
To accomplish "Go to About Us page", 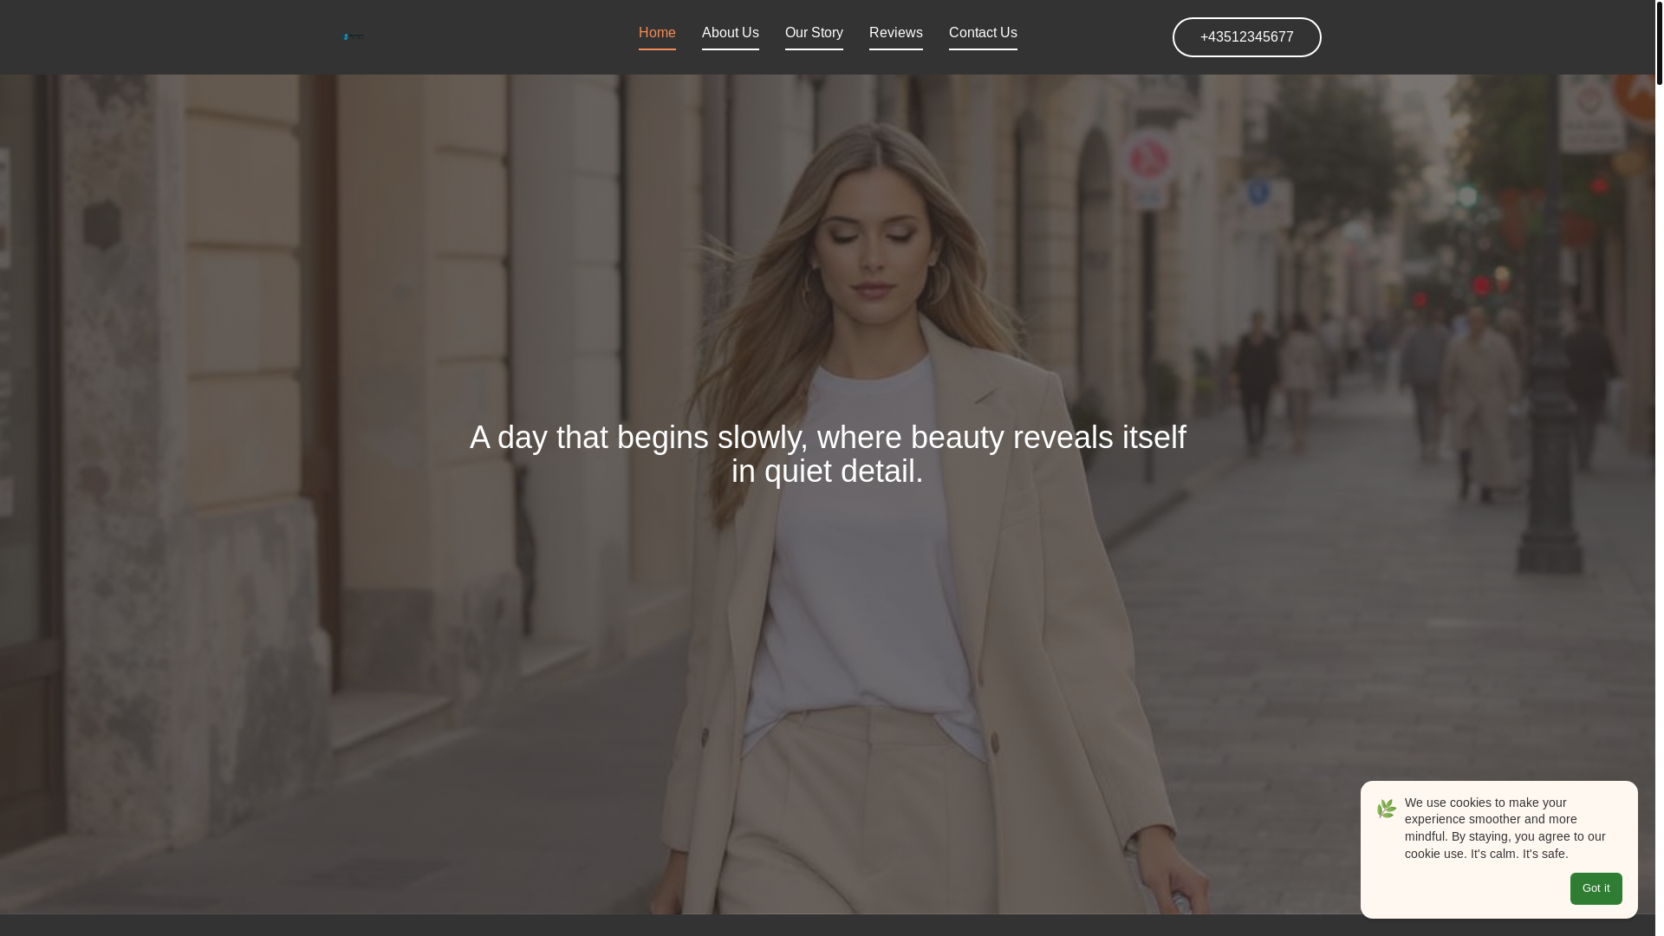I will click(731, 33).
